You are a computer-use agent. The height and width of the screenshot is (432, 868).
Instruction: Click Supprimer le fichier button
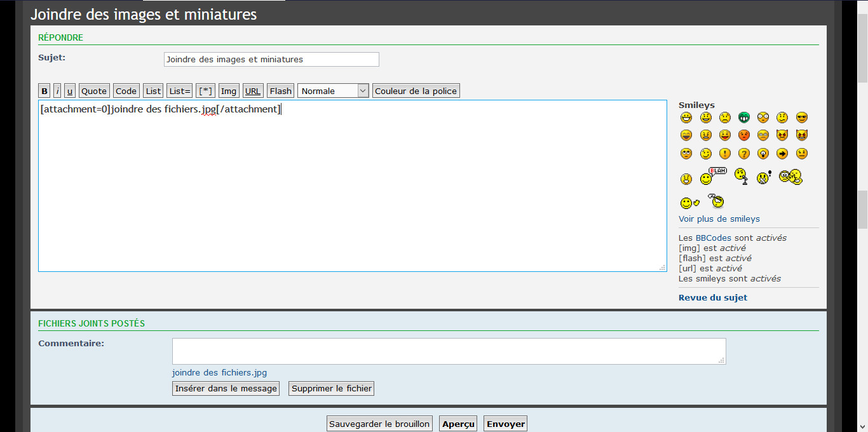(x=331, y=388)
